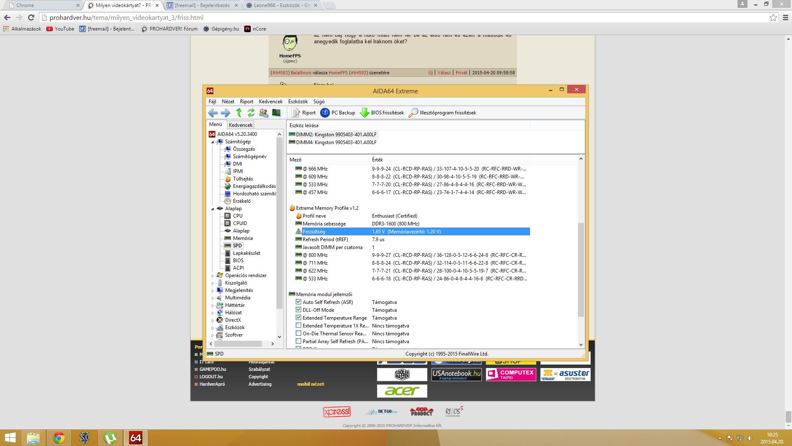792x446 pixels.
Task: Click the AIDA64 forward arrow icon
Action: pos(226,113)
